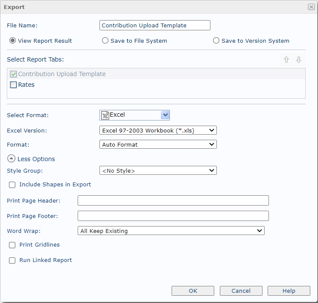318x303 pixels.
Task: Open Style Group dropdown
Action: pyautogui.click(x=158, y=171)
